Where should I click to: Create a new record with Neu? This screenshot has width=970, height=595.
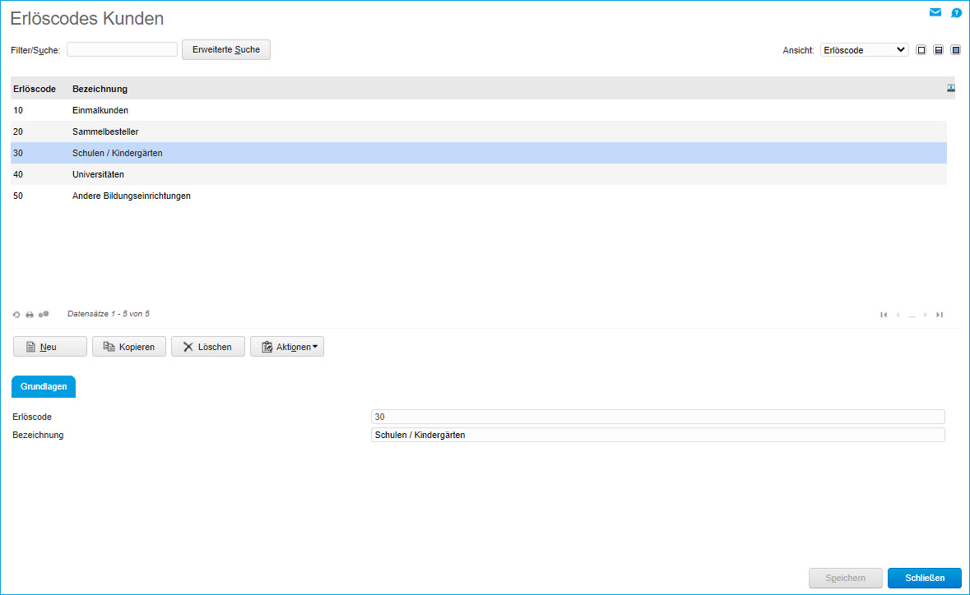(x=50, y=347)
